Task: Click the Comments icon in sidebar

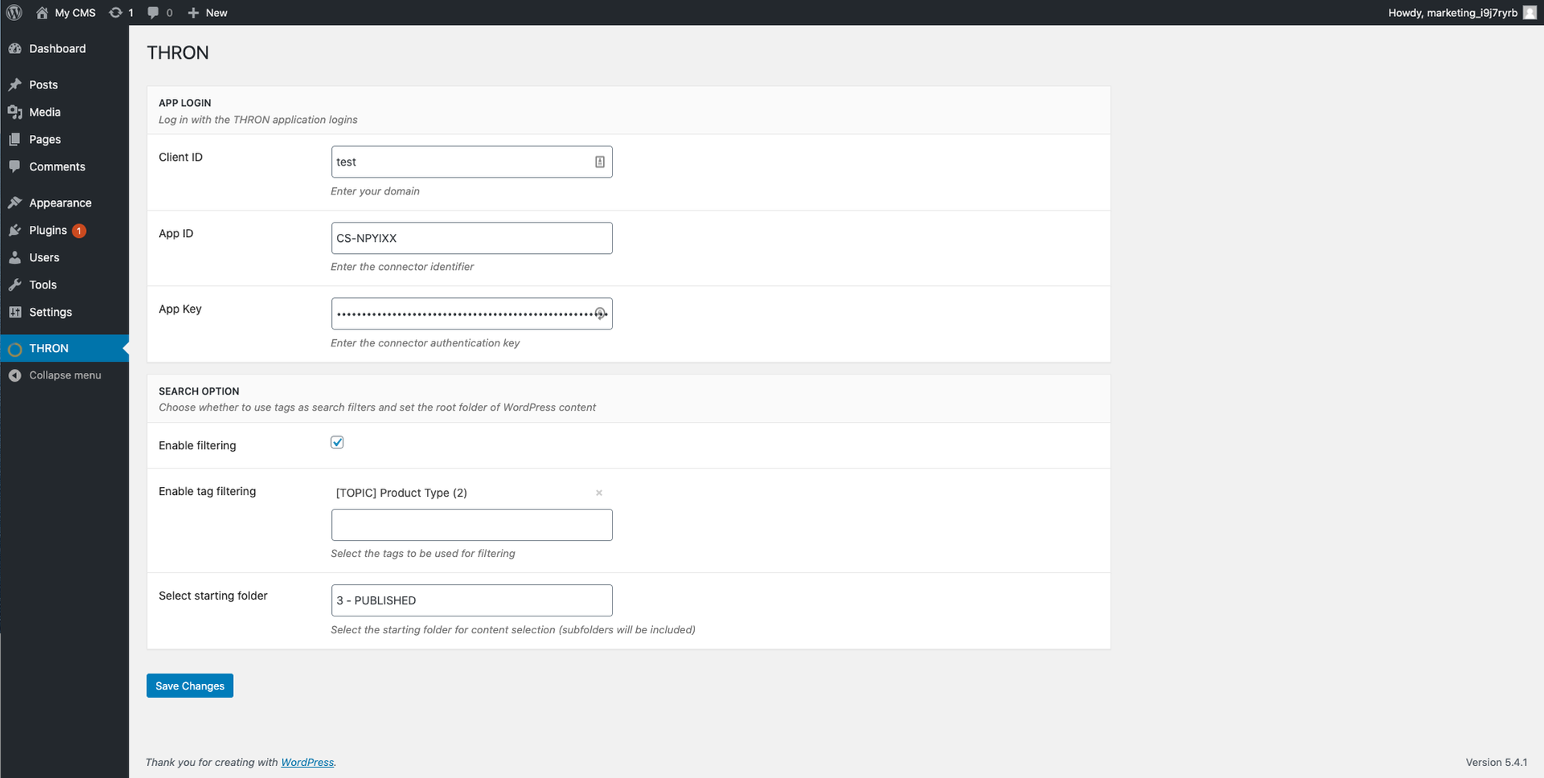Action: click(x=14, y=166)
